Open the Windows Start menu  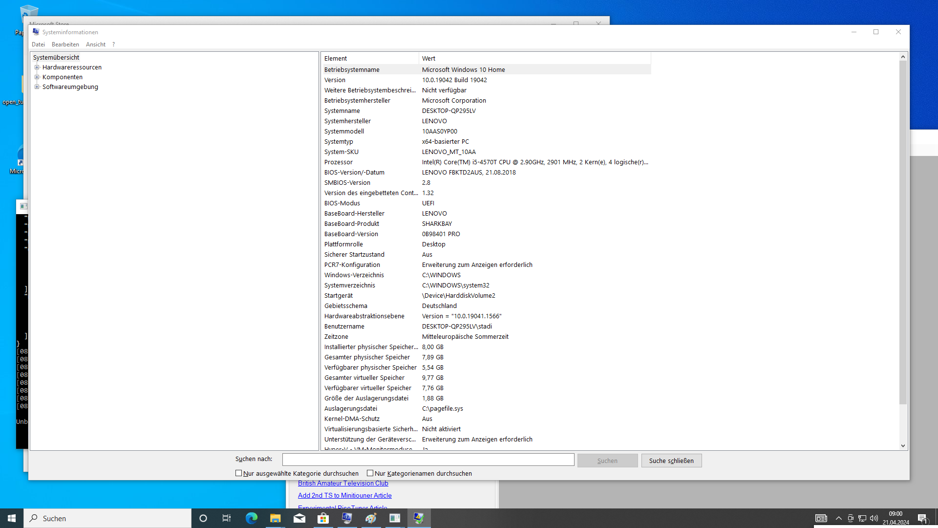(x=12, y=518)
